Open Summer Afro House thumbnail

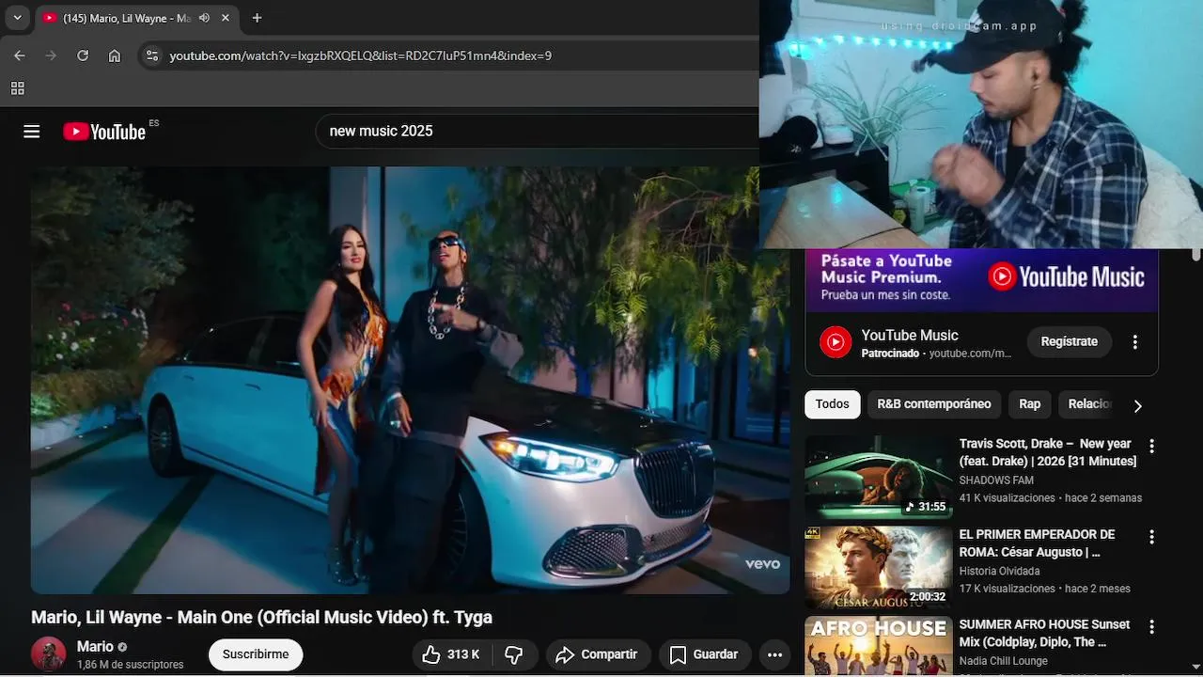tap(879, 646)
